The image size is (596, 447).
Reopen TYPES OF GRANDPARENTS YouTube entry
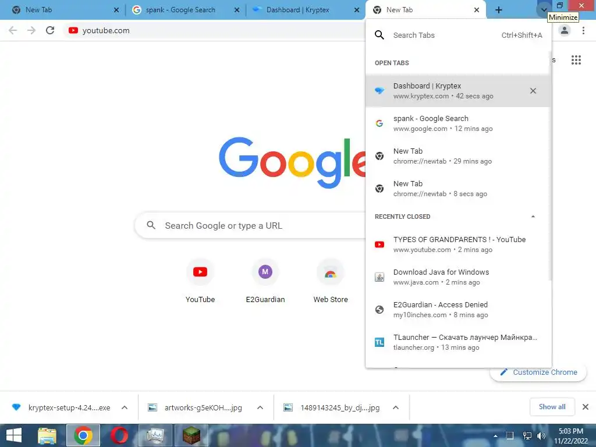pyautogui.click(x=457, y=244)
